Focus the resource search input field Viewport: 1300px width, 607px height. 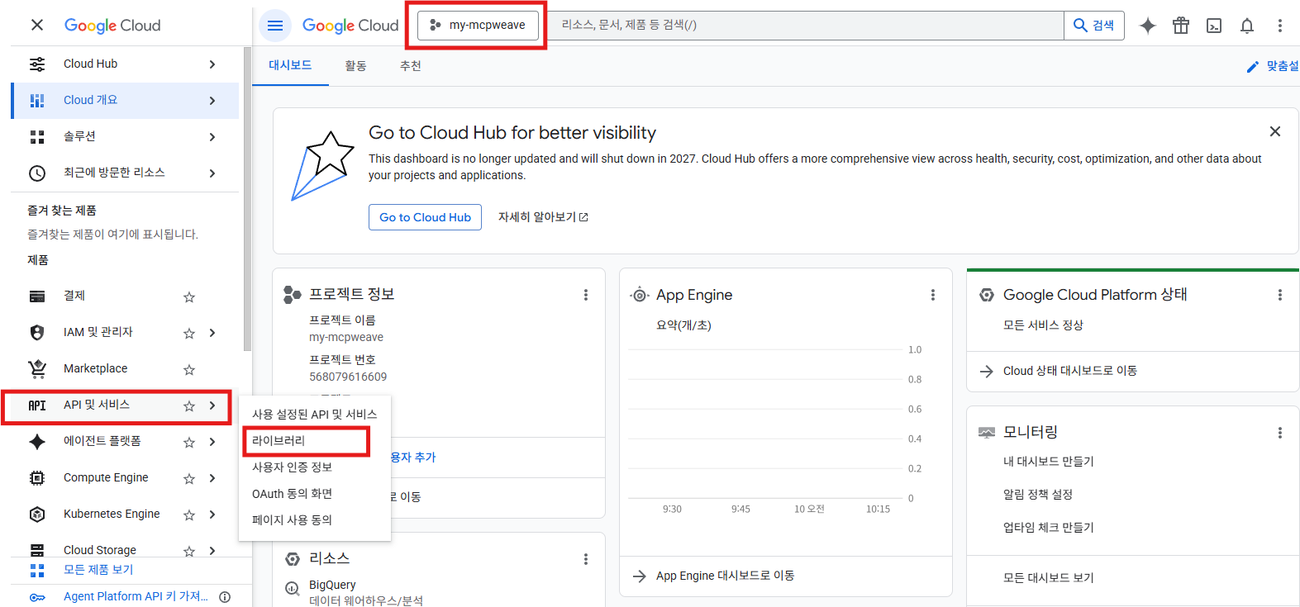coord(807,26)
